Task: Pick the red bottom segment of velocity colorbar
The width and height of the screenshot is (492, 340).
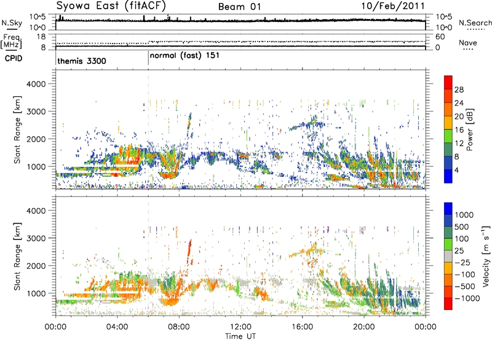Action: point(448,304)
